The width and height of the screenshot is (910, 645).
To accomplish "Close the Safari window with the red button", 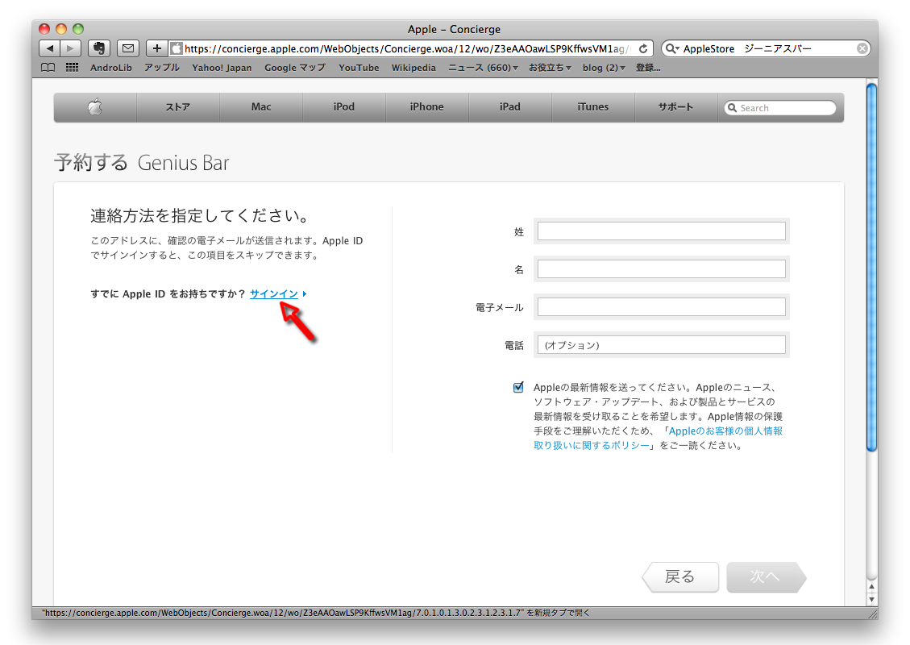I will point(44,29).
